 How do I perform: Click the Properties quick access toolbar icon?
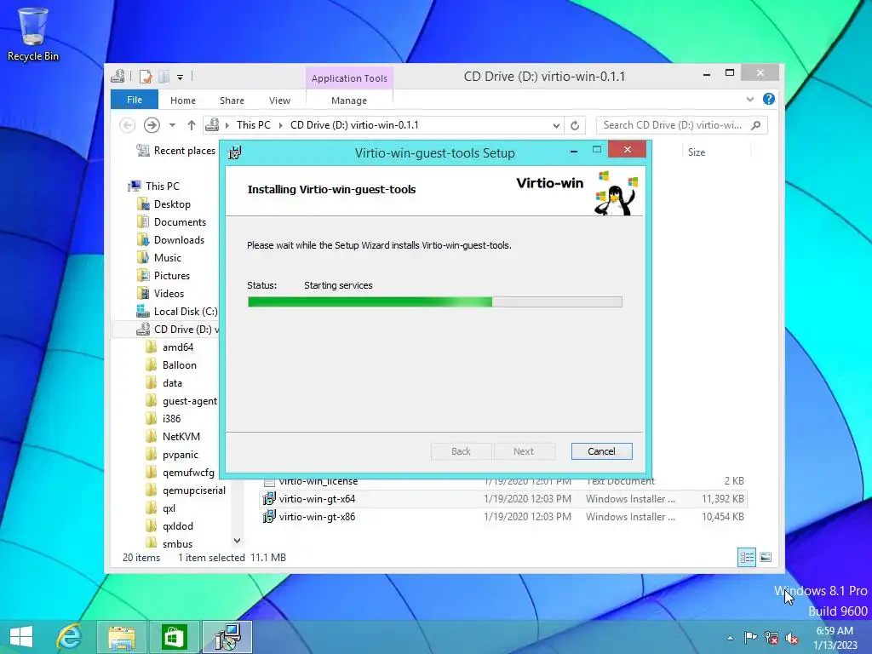point(145,77)
